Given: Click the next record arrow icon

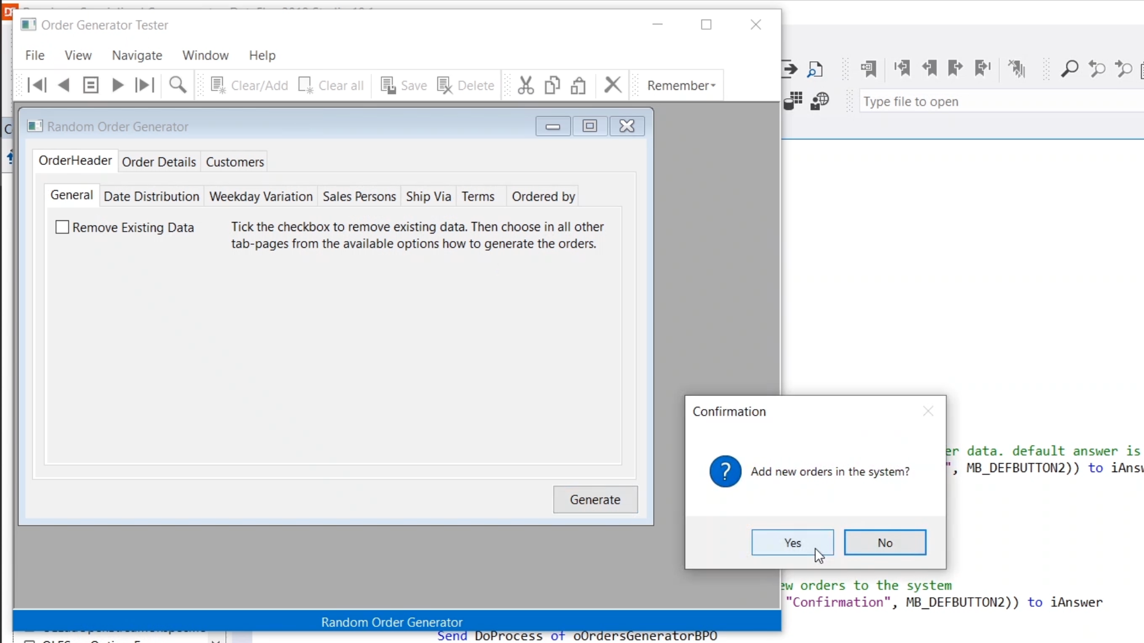Looking at the screenshot, I should [118, 85].
